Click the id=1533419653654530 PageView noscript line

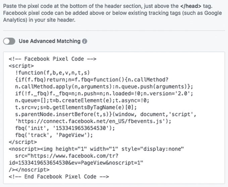[76, 163]
